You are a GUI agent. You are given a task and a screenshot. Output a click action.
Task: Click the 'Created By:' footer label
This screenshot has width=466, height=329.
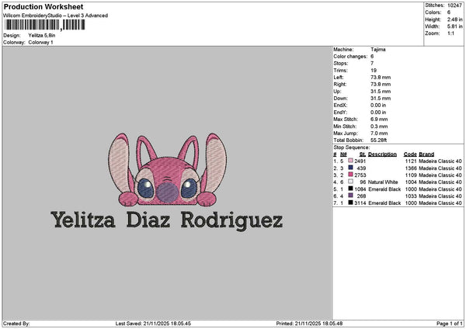[x=16, y=324]
